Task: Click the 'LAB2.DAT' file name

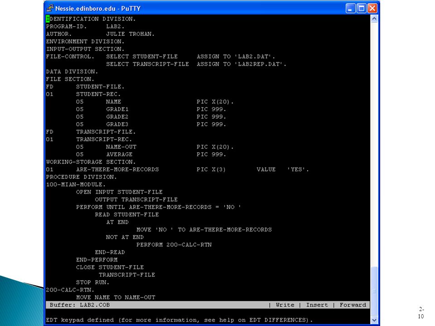Action: [x=254, y=57]
